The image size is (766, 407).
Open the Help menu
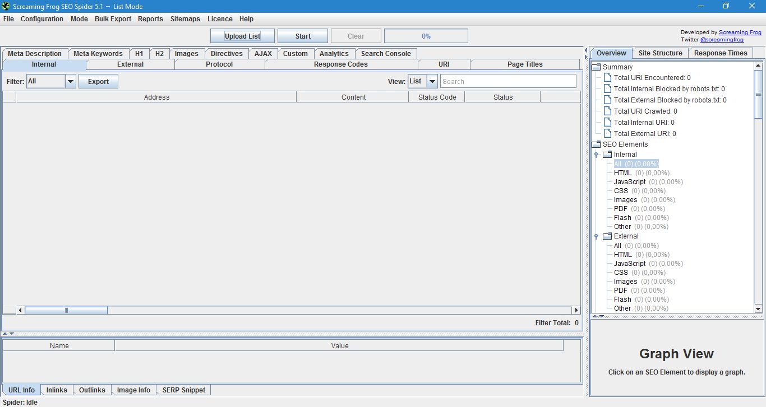click(x=246, y=19)
